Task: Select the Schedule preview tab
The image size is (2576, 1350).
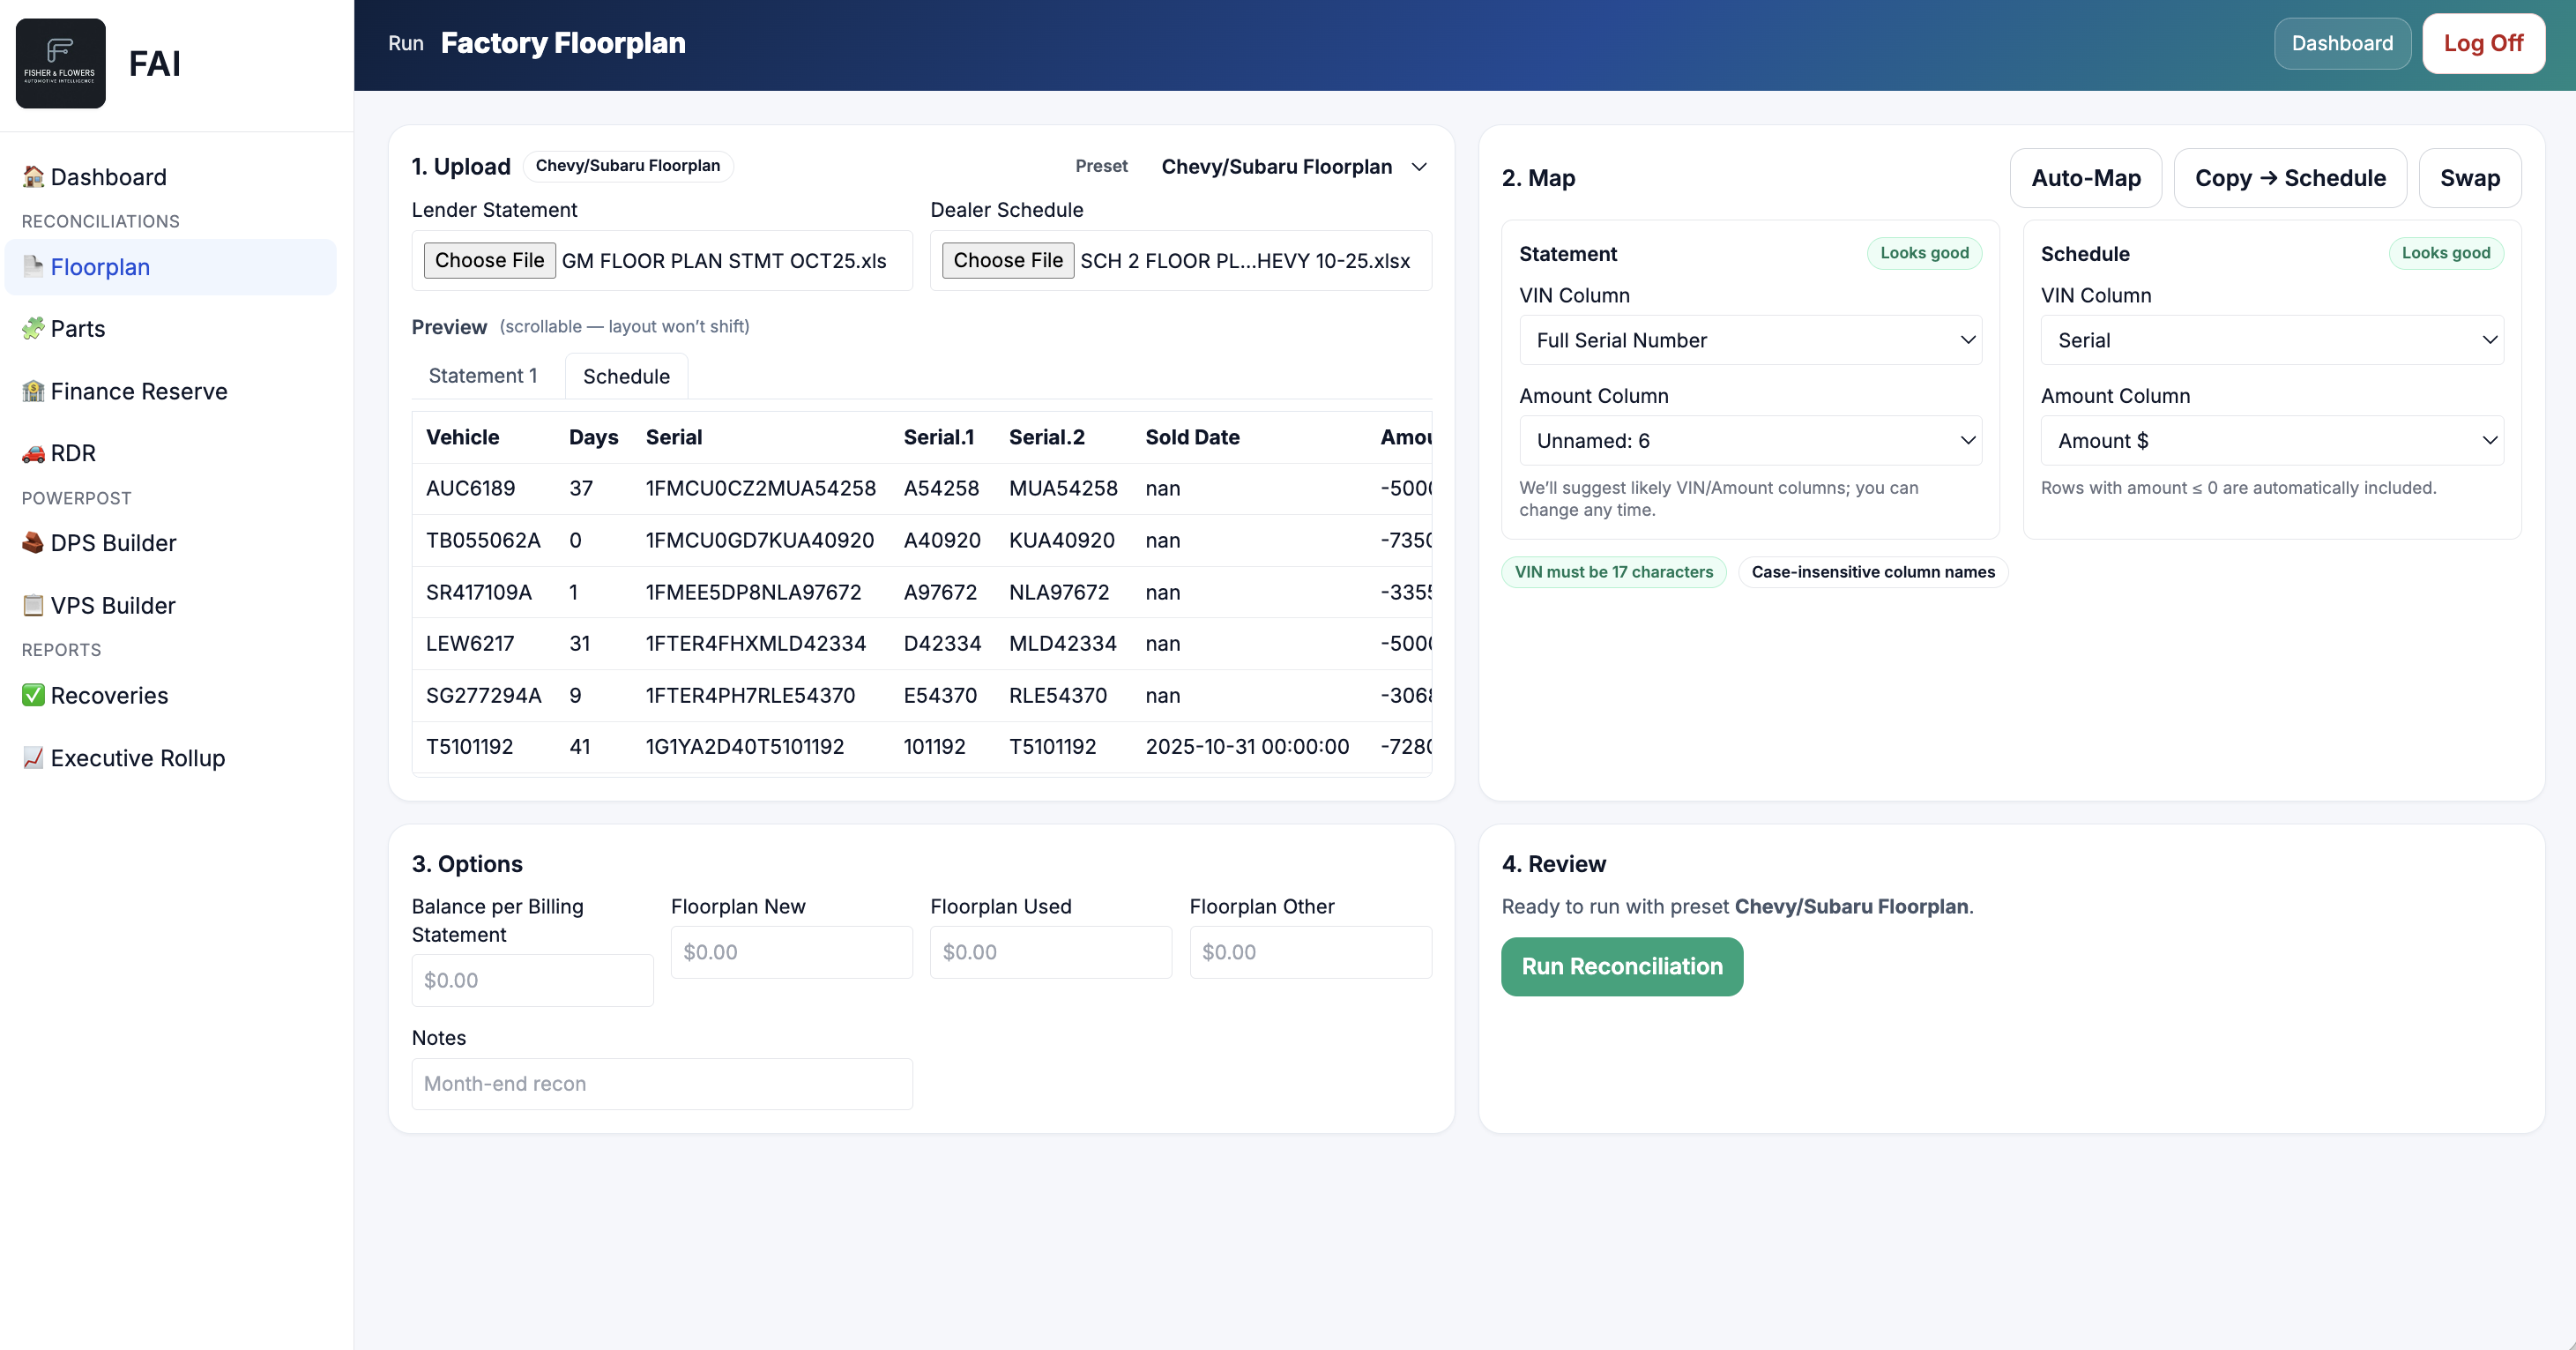Action: 626,377
